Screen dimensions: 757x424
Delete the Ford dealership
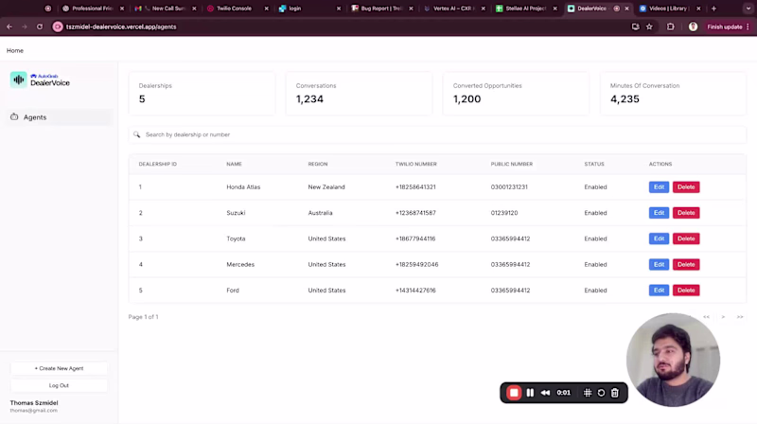686,291
